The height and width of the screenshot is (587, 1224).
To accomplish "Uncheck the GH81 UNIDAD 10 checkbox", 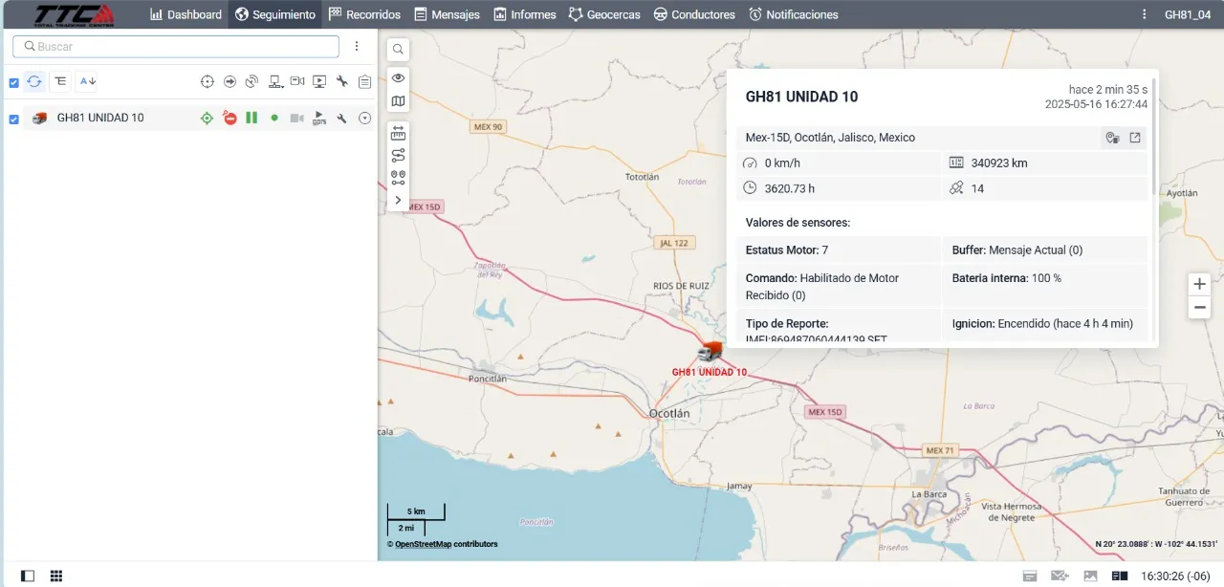I will tap(13, 119).
